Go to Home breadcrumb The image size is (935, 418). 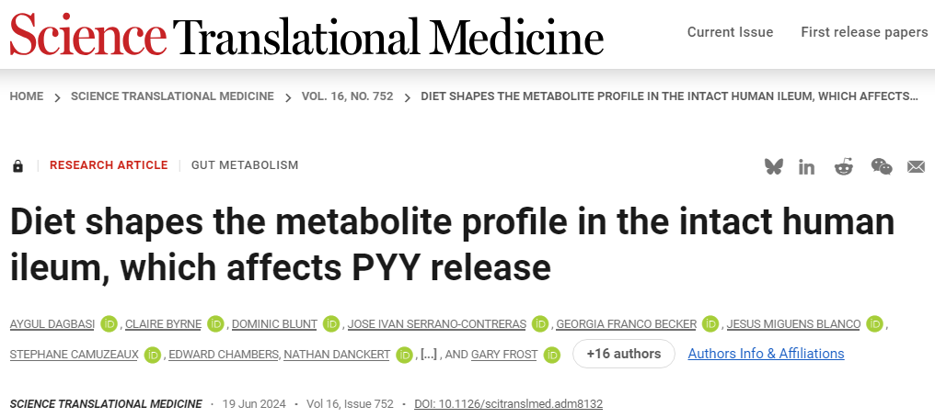pyautogui.click(x=27, y=96)
